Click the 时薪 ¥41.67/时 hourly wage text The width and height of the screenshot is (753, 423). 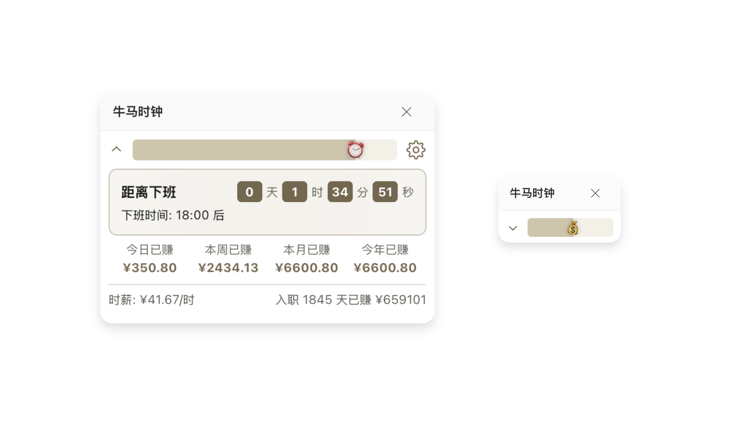pos(152,300)
